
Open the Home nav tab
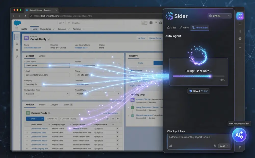tap(34, 29)
